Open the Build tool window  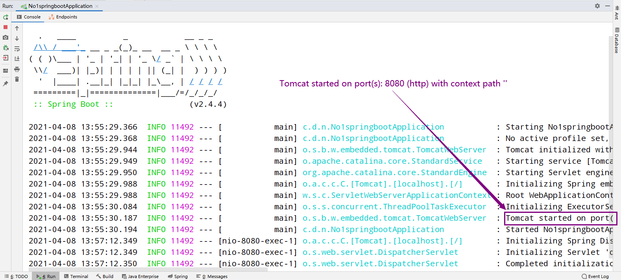click(105, 276)
